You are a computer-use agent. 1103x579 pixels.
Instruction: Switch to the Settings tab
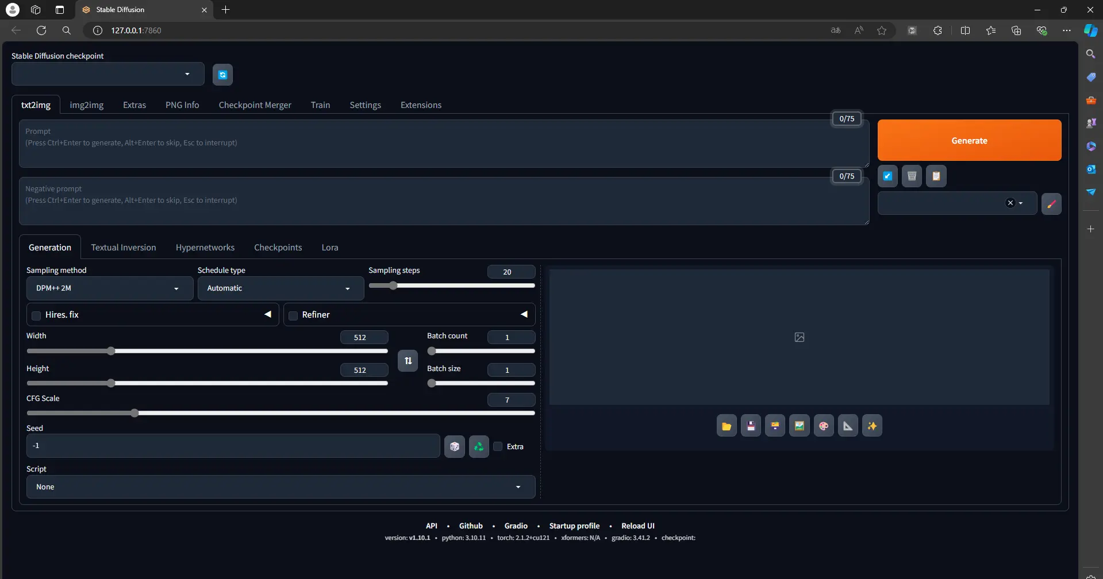366,105
